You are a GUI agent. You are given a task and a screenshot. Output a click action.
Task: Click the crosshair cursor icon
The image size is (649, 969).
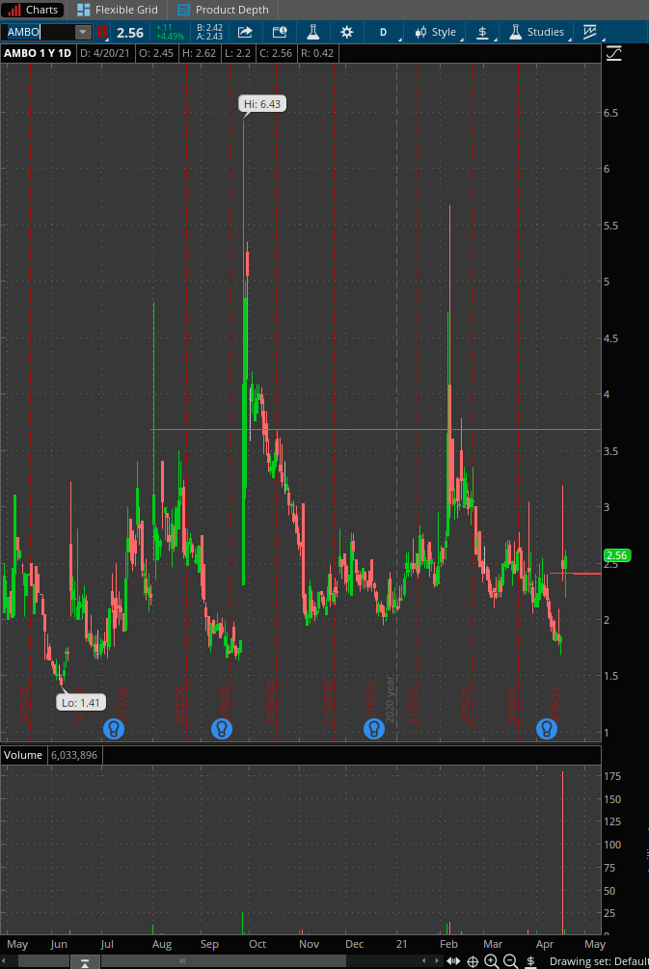pos(473,961)
